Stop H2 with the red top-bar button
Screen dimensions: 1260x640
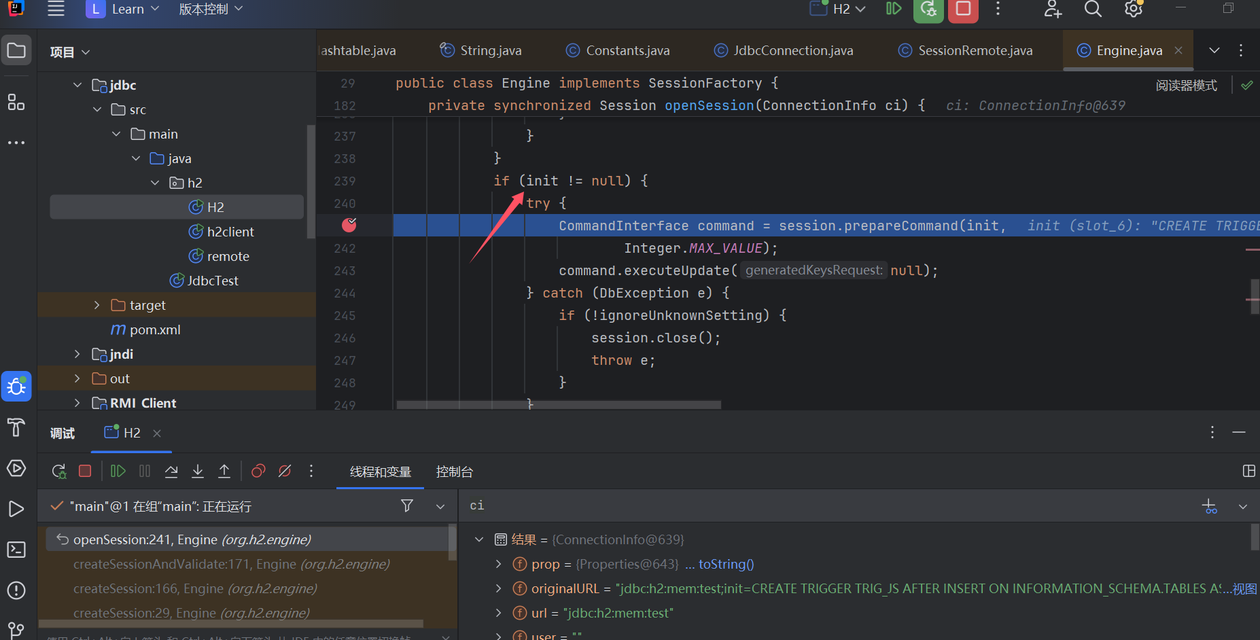(963, 9)
